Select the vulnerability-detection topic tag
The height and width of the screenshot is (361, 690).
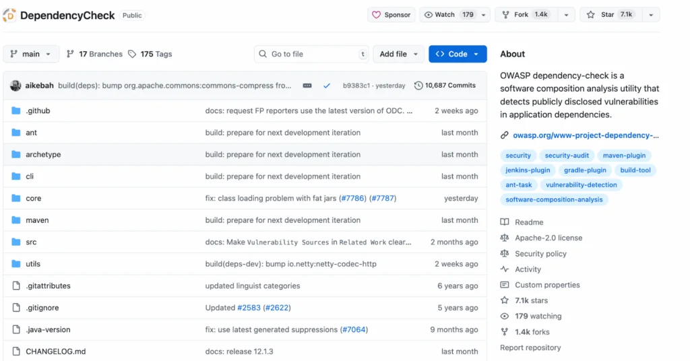pyautogui.click(x=582, y=185)
